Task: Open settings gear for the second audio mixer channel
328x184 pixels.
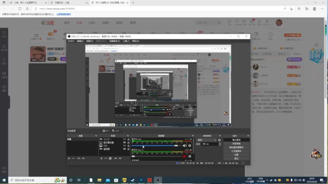Action: point(190,156)
